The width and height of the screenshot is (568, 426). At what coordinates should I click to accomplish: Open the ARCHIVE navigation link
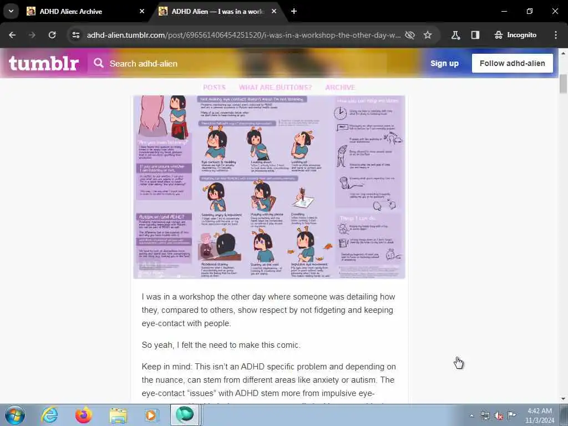pyautogui.click(x=340, y=87)
